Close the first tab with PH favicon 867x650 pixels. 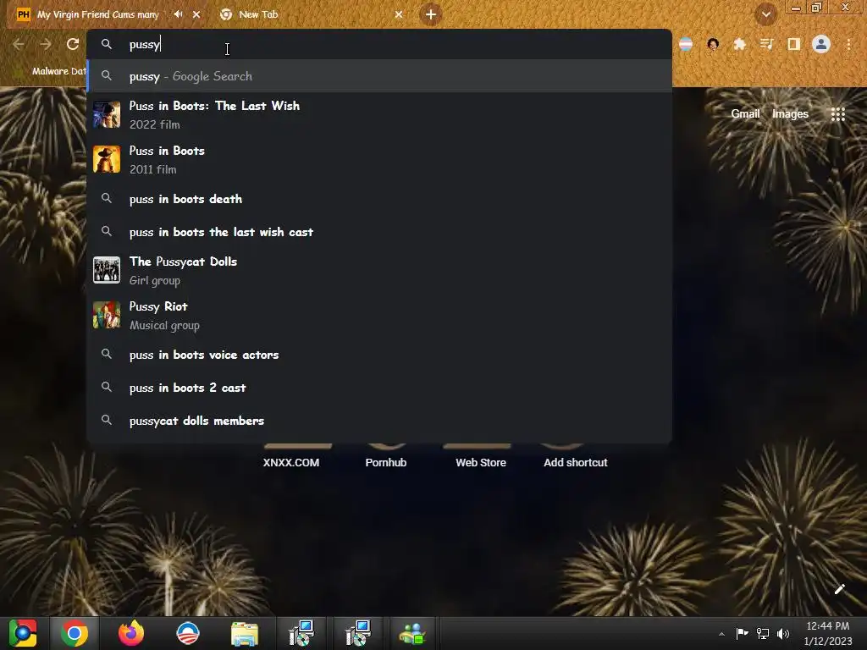(x=196, y=14)
